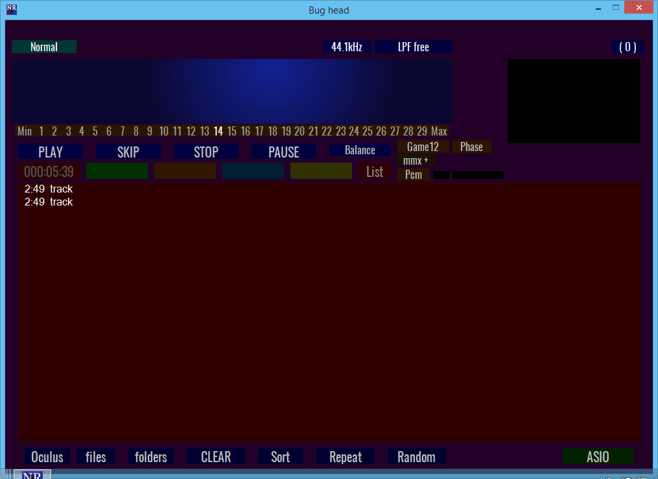Select the first 2:49 track entry

tap(49, 189)
